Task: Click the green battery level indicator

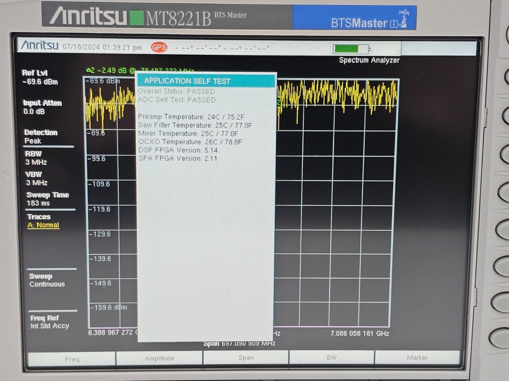Action: [x=352, y=49]
